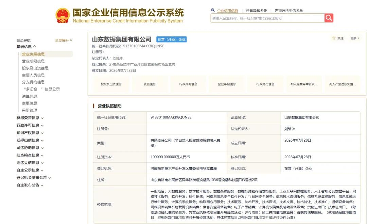Focus the enterprise name search field
367x224 pixels.
(267, 18)
